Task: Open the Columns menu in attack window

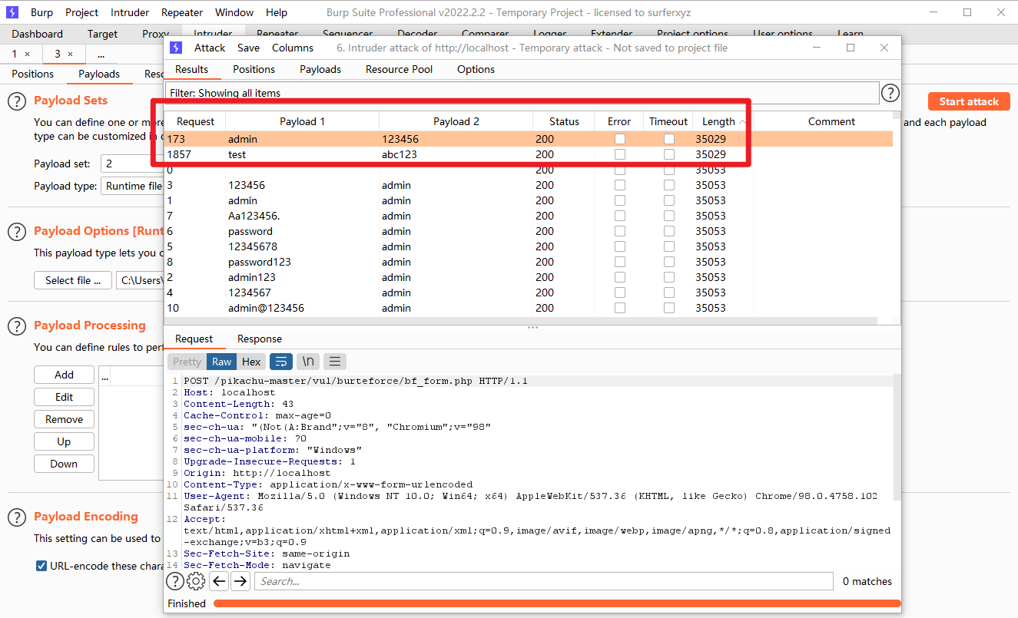Action: [x=293, y=48]
